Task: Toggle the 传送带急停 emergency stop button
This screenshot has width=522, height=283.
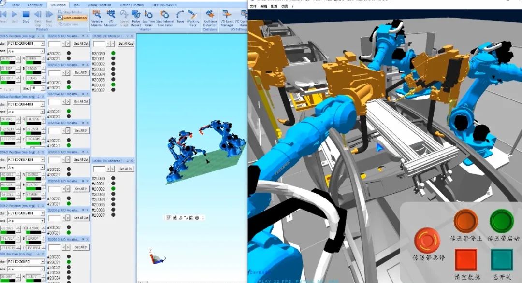Action: click(x=427, y=240)
